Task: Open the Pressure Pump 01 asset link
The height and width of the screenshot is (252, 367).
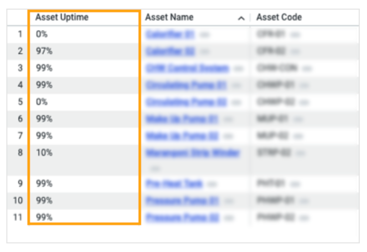Action: click(182, 201)
